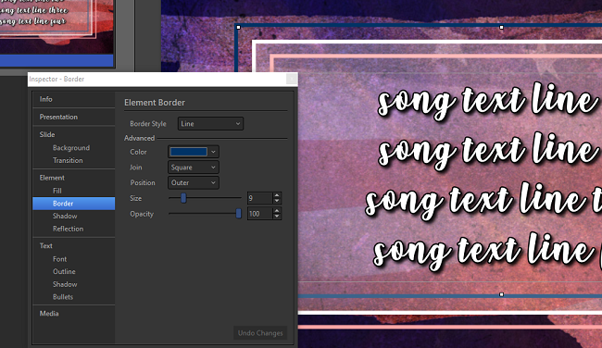The image size is (602, 348).
Task: Click the slide thumbnail preview
Action: (56, 27)
